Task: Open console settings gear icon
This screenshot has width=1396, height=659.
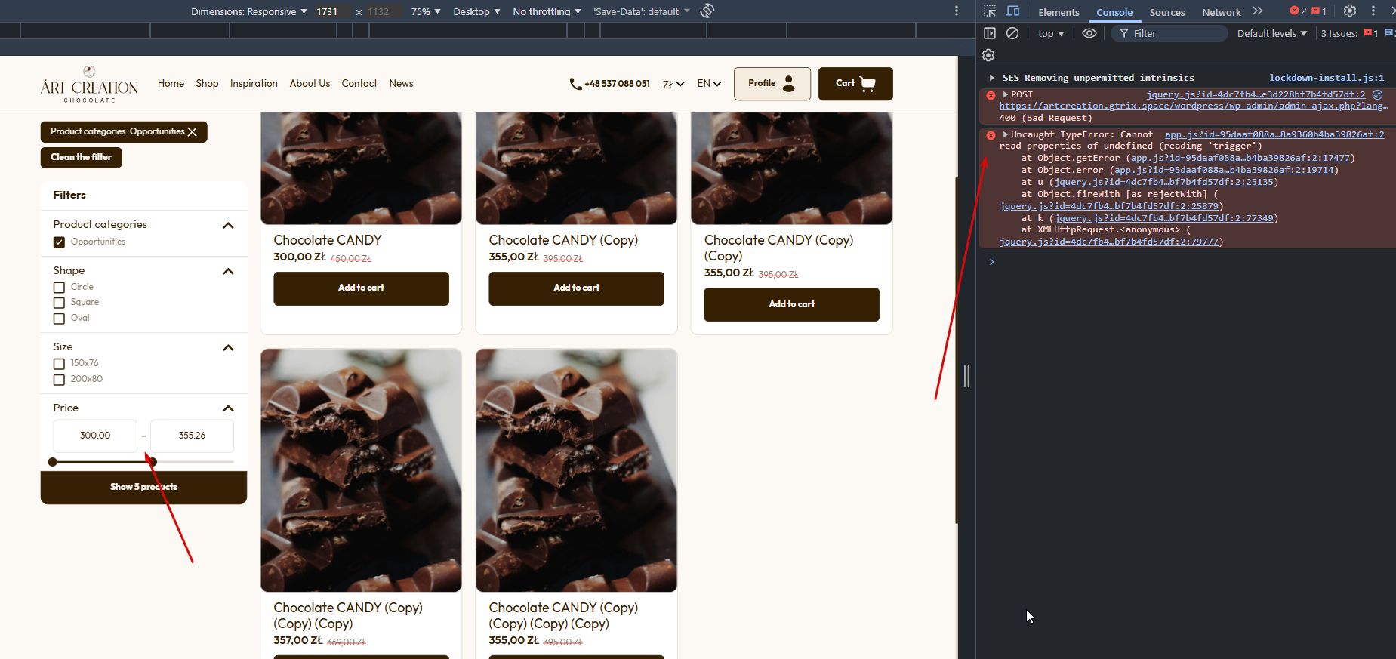Action: coord(988,55)
